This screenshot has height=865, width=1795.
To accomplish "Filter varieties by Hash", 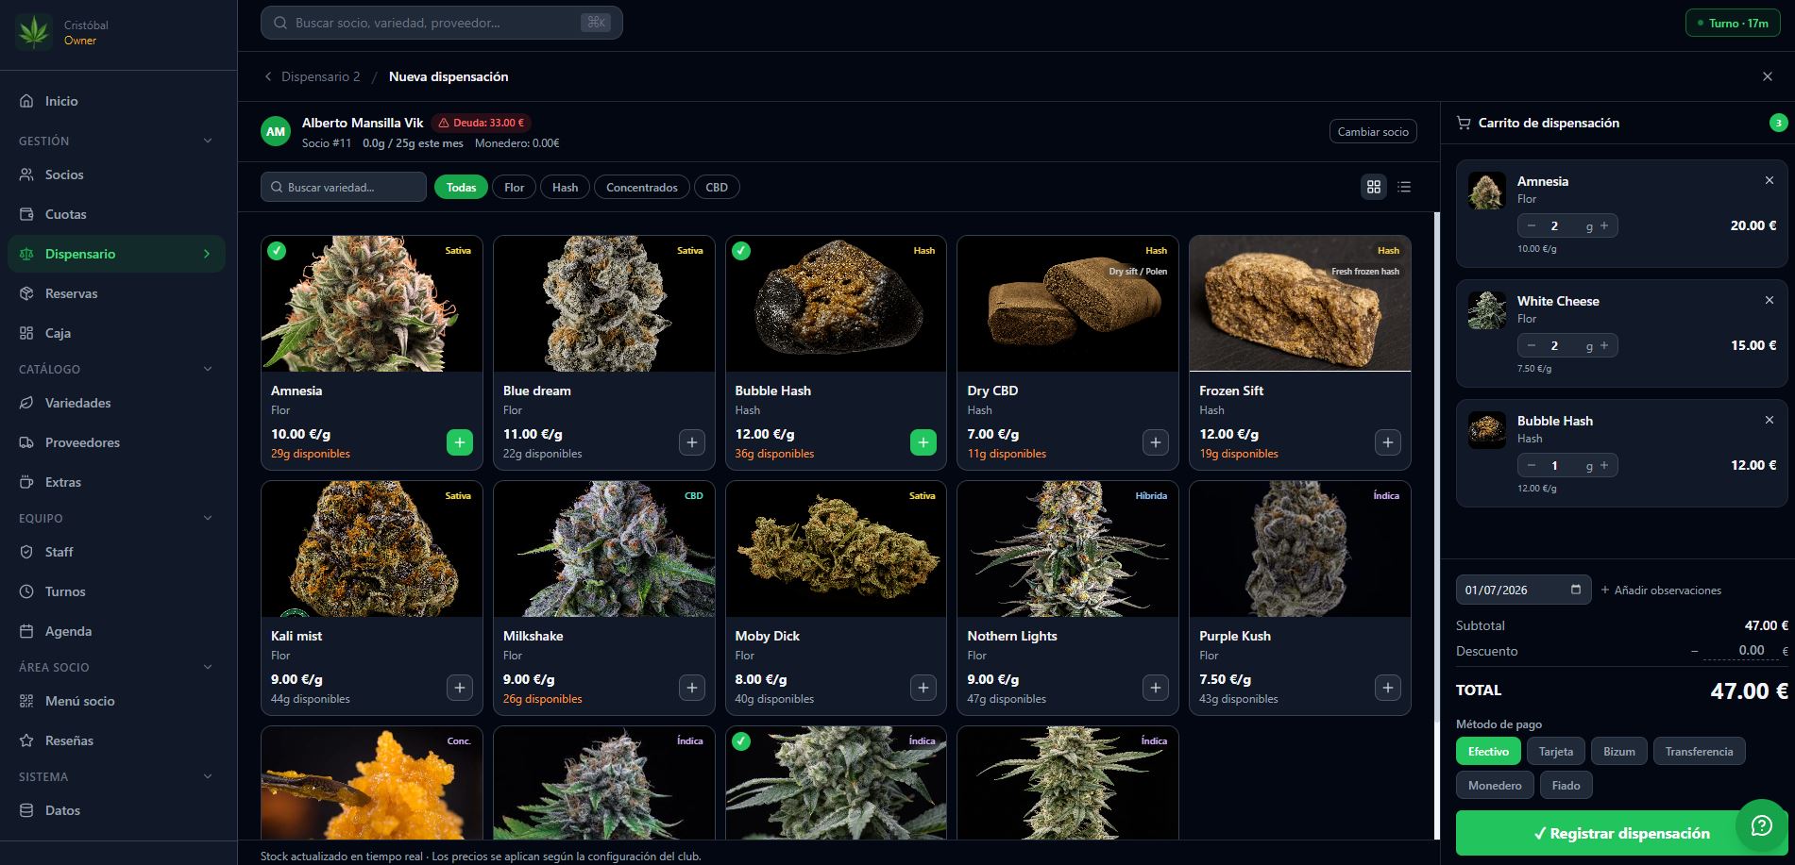I will tap(565, 187).
